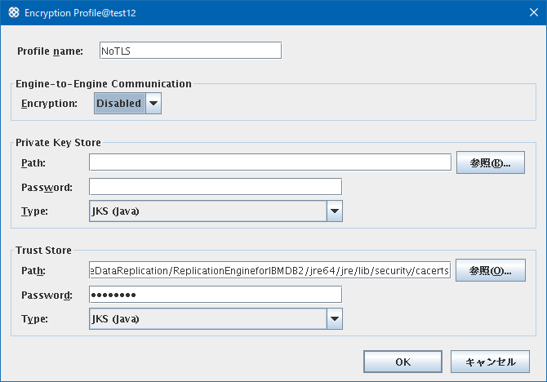Viewport: 547px width, 382px height.
Task: Open the Encryption dropdown showing Disabled
Action: pos(127,104)
